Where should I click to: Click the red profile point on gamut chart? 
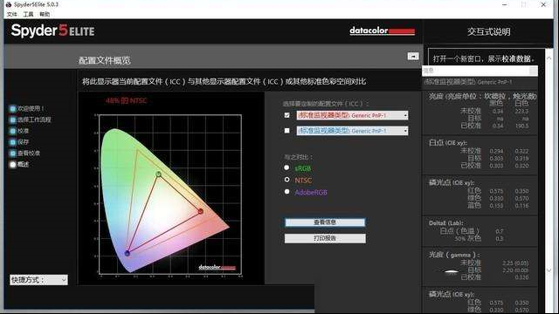tap(201, 211)
